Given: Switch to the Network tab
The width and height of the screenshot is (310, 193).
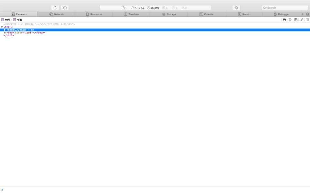Looking at the screenshot, I should pyautogui.click(x=56, y=14).
